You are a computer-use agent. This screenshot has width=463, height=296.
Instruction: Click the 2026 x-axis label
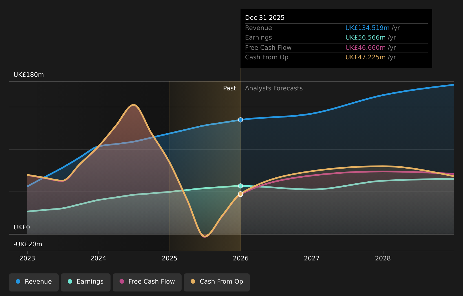[241, 258]
